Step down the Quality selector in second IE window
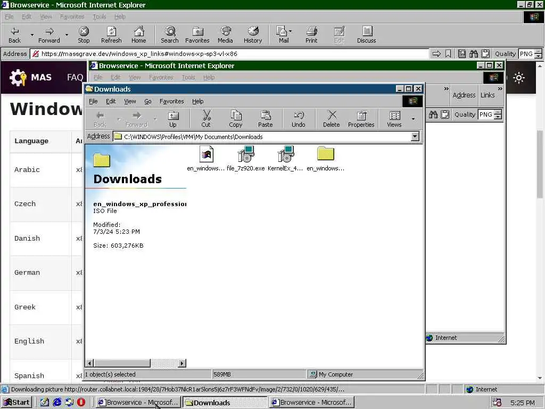The width and height of the screenshot is (545, 409). [x=498, y=117]
